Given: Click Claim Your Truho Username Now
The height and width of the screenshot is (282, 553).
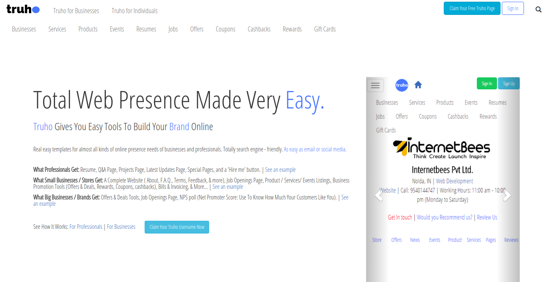Looking at the screenshot, I should click(x=177, y=227).
